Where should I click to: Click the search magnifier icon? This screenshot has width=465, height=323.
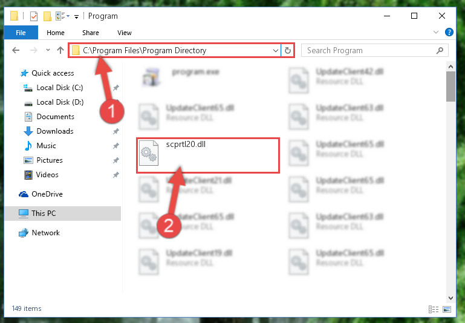[x=440, y=50]
